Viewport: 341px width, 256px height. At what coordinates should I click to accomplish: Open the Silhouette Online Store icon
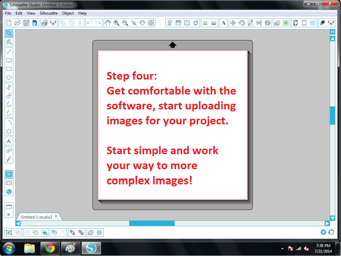(9, 192)
